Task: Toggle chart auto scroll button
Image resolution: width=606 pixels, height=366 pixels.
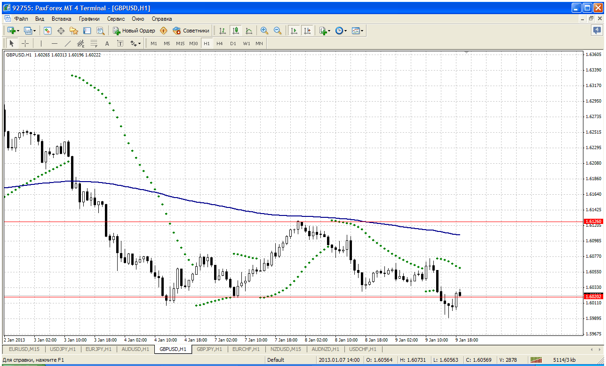Action: [294, 31]
